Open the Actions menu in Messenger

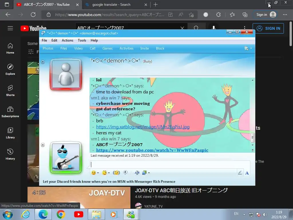68,40
